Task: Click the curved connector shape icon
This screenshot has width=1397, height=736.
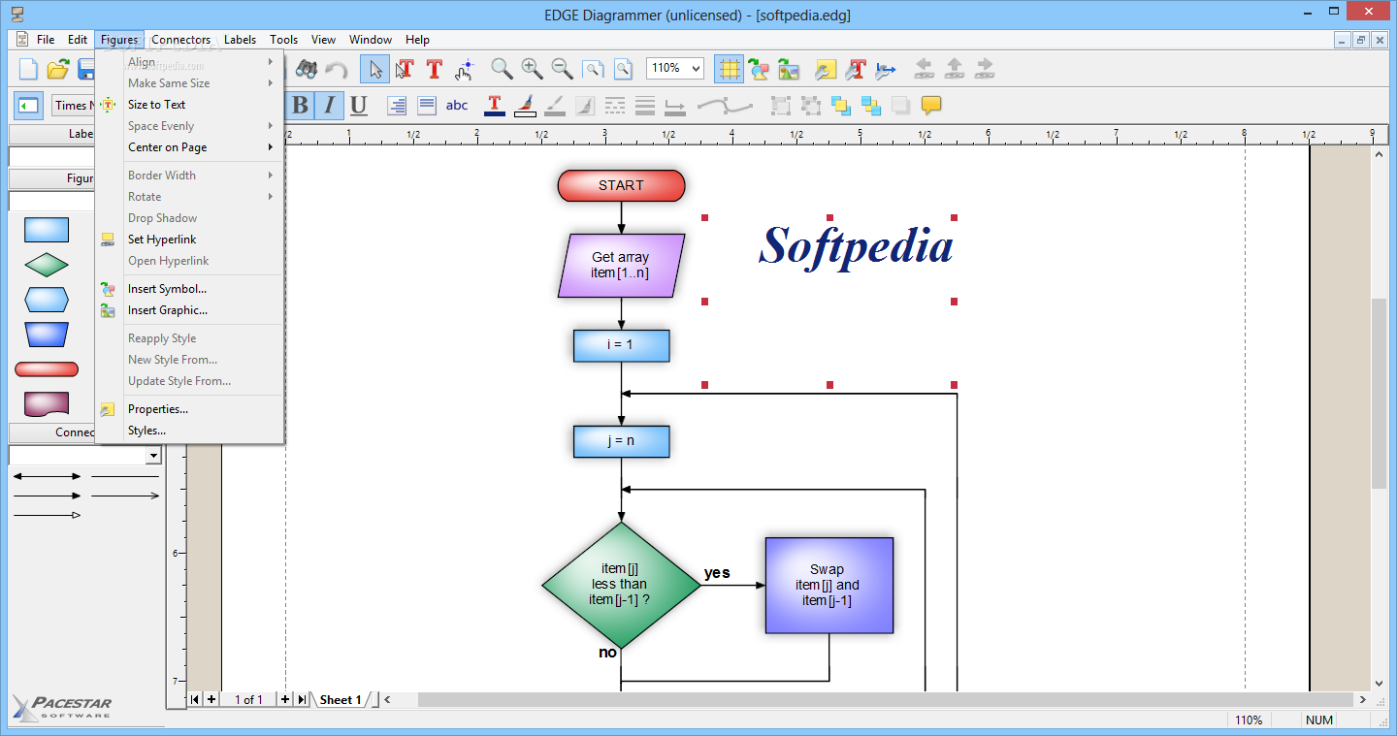Action: [x=725, y=105]
